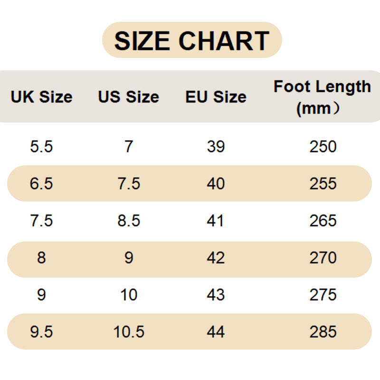Select foot length 275 value
Viewport: 380px width, 380px height.
(323, 295)
